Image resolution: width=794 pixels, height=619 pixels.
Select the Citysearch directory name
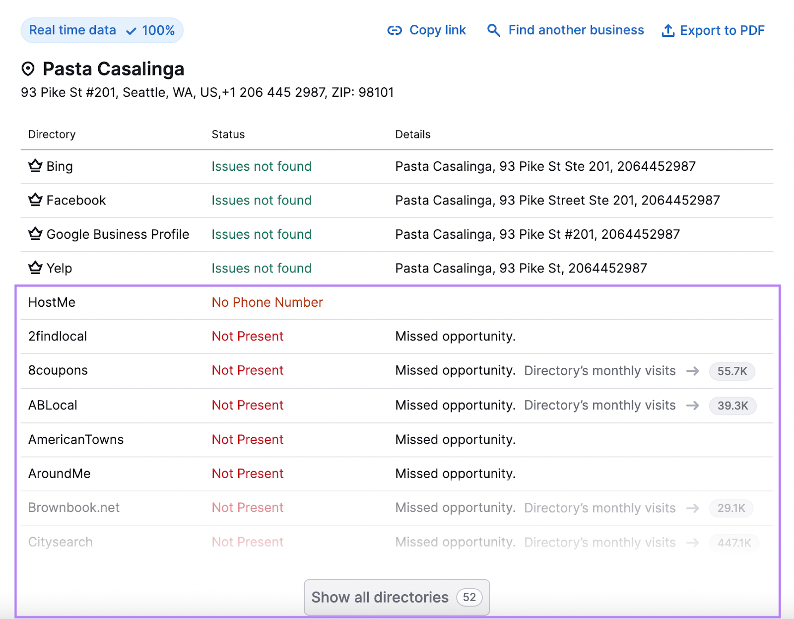pos(61,542)
